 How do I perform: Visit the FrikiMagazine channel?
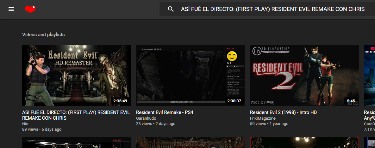[x=263, y=118]
